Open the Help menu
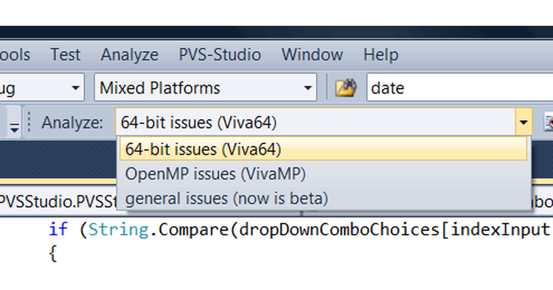This screenshot has height=290, width=553. (x=381, y=55)
